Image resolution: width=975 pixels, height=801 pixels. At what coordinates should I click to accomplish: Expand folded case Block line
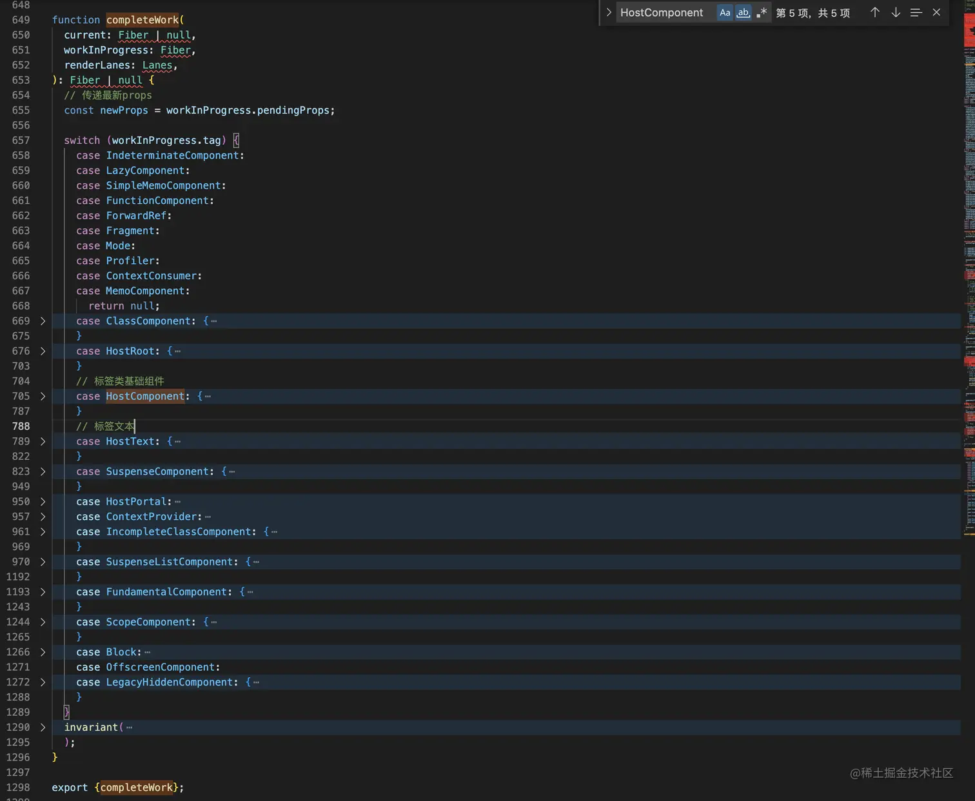coord(43,653)
